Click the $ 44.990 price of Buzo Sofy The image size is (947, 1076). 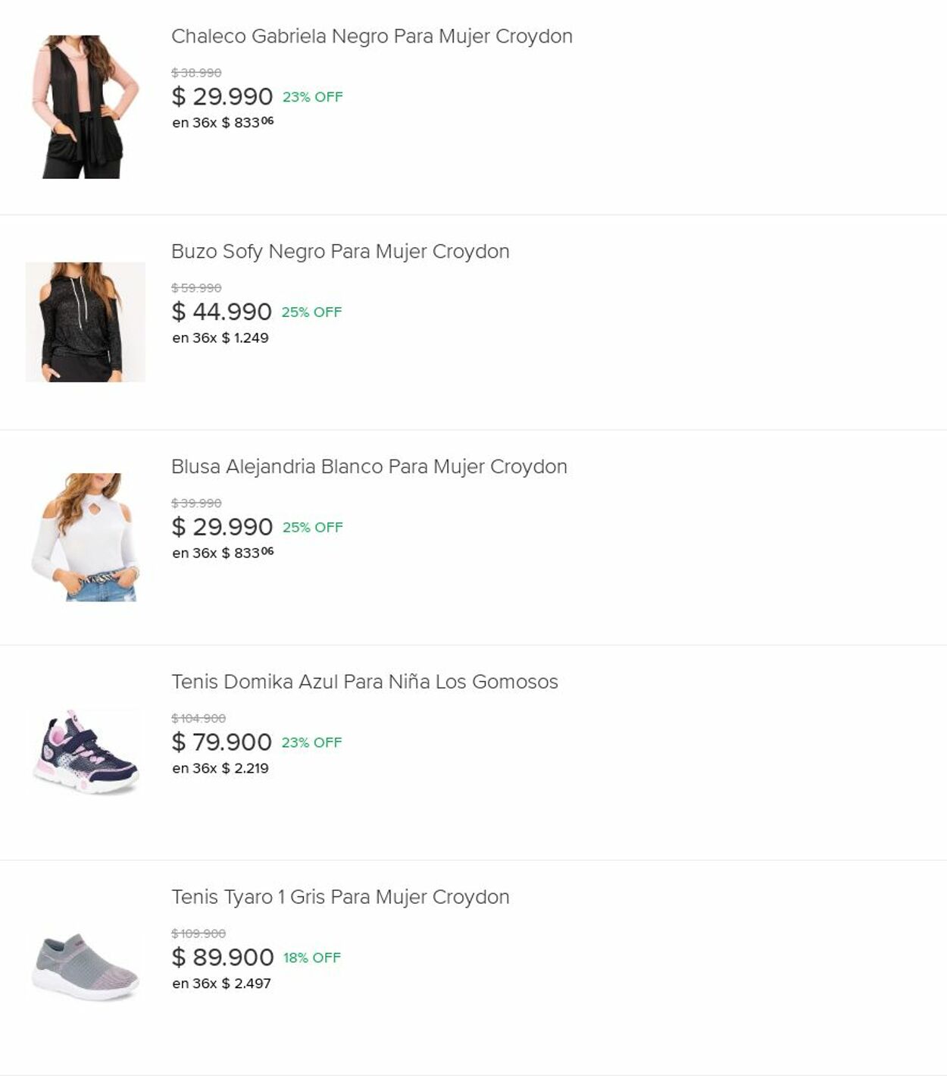221,312
